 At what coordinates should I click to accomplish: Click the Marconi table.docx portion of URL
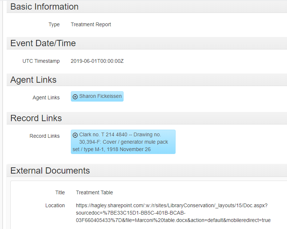155,220
